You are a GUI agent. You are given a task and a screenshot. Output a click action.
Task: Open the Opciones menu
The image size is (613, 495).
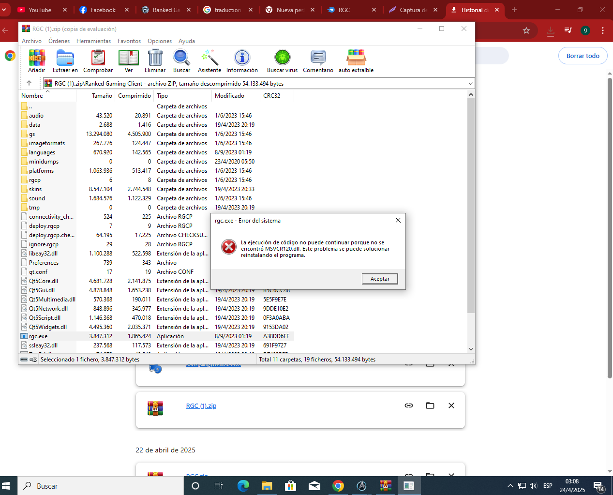tap(160, 41)
